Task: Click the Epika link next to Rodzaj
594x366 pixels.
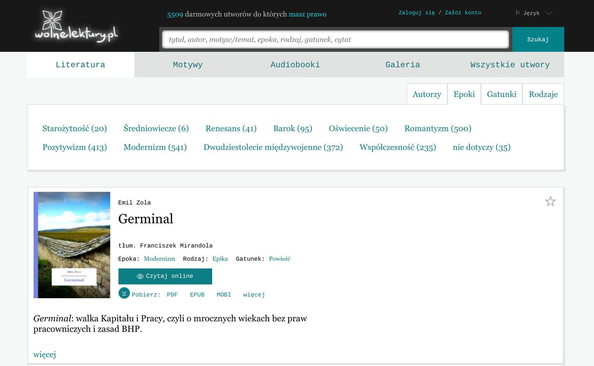Action: coord(220,259)
